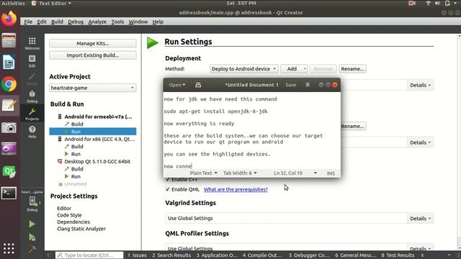The height and width of the screenshot is (259, 461).
Task: Select Run under Desktop Qt 5.11.0 GCC 64bit
Action: [x=76, y=176]
